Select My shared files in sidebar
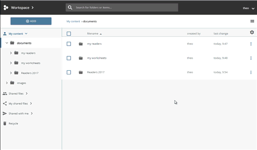 coord(18,104)
